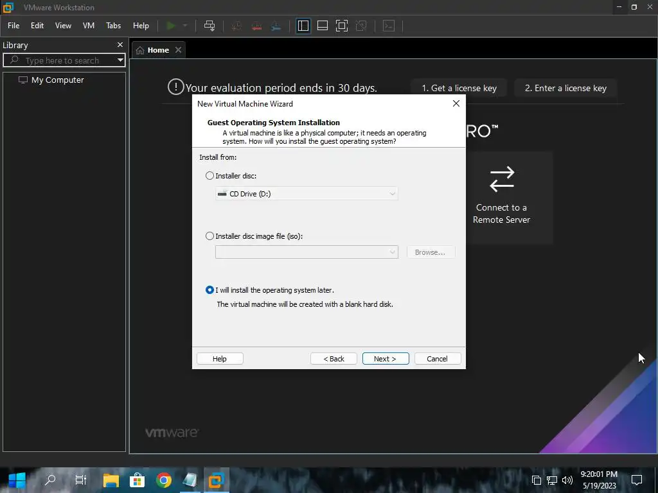658x493 pixels.
Task: Open the Help menu
Action: pos(141,26)
